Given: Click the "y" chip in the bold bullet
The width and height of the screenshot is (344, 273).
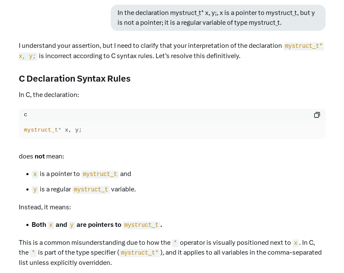Looking at the screenshot, I should (72, 225).
